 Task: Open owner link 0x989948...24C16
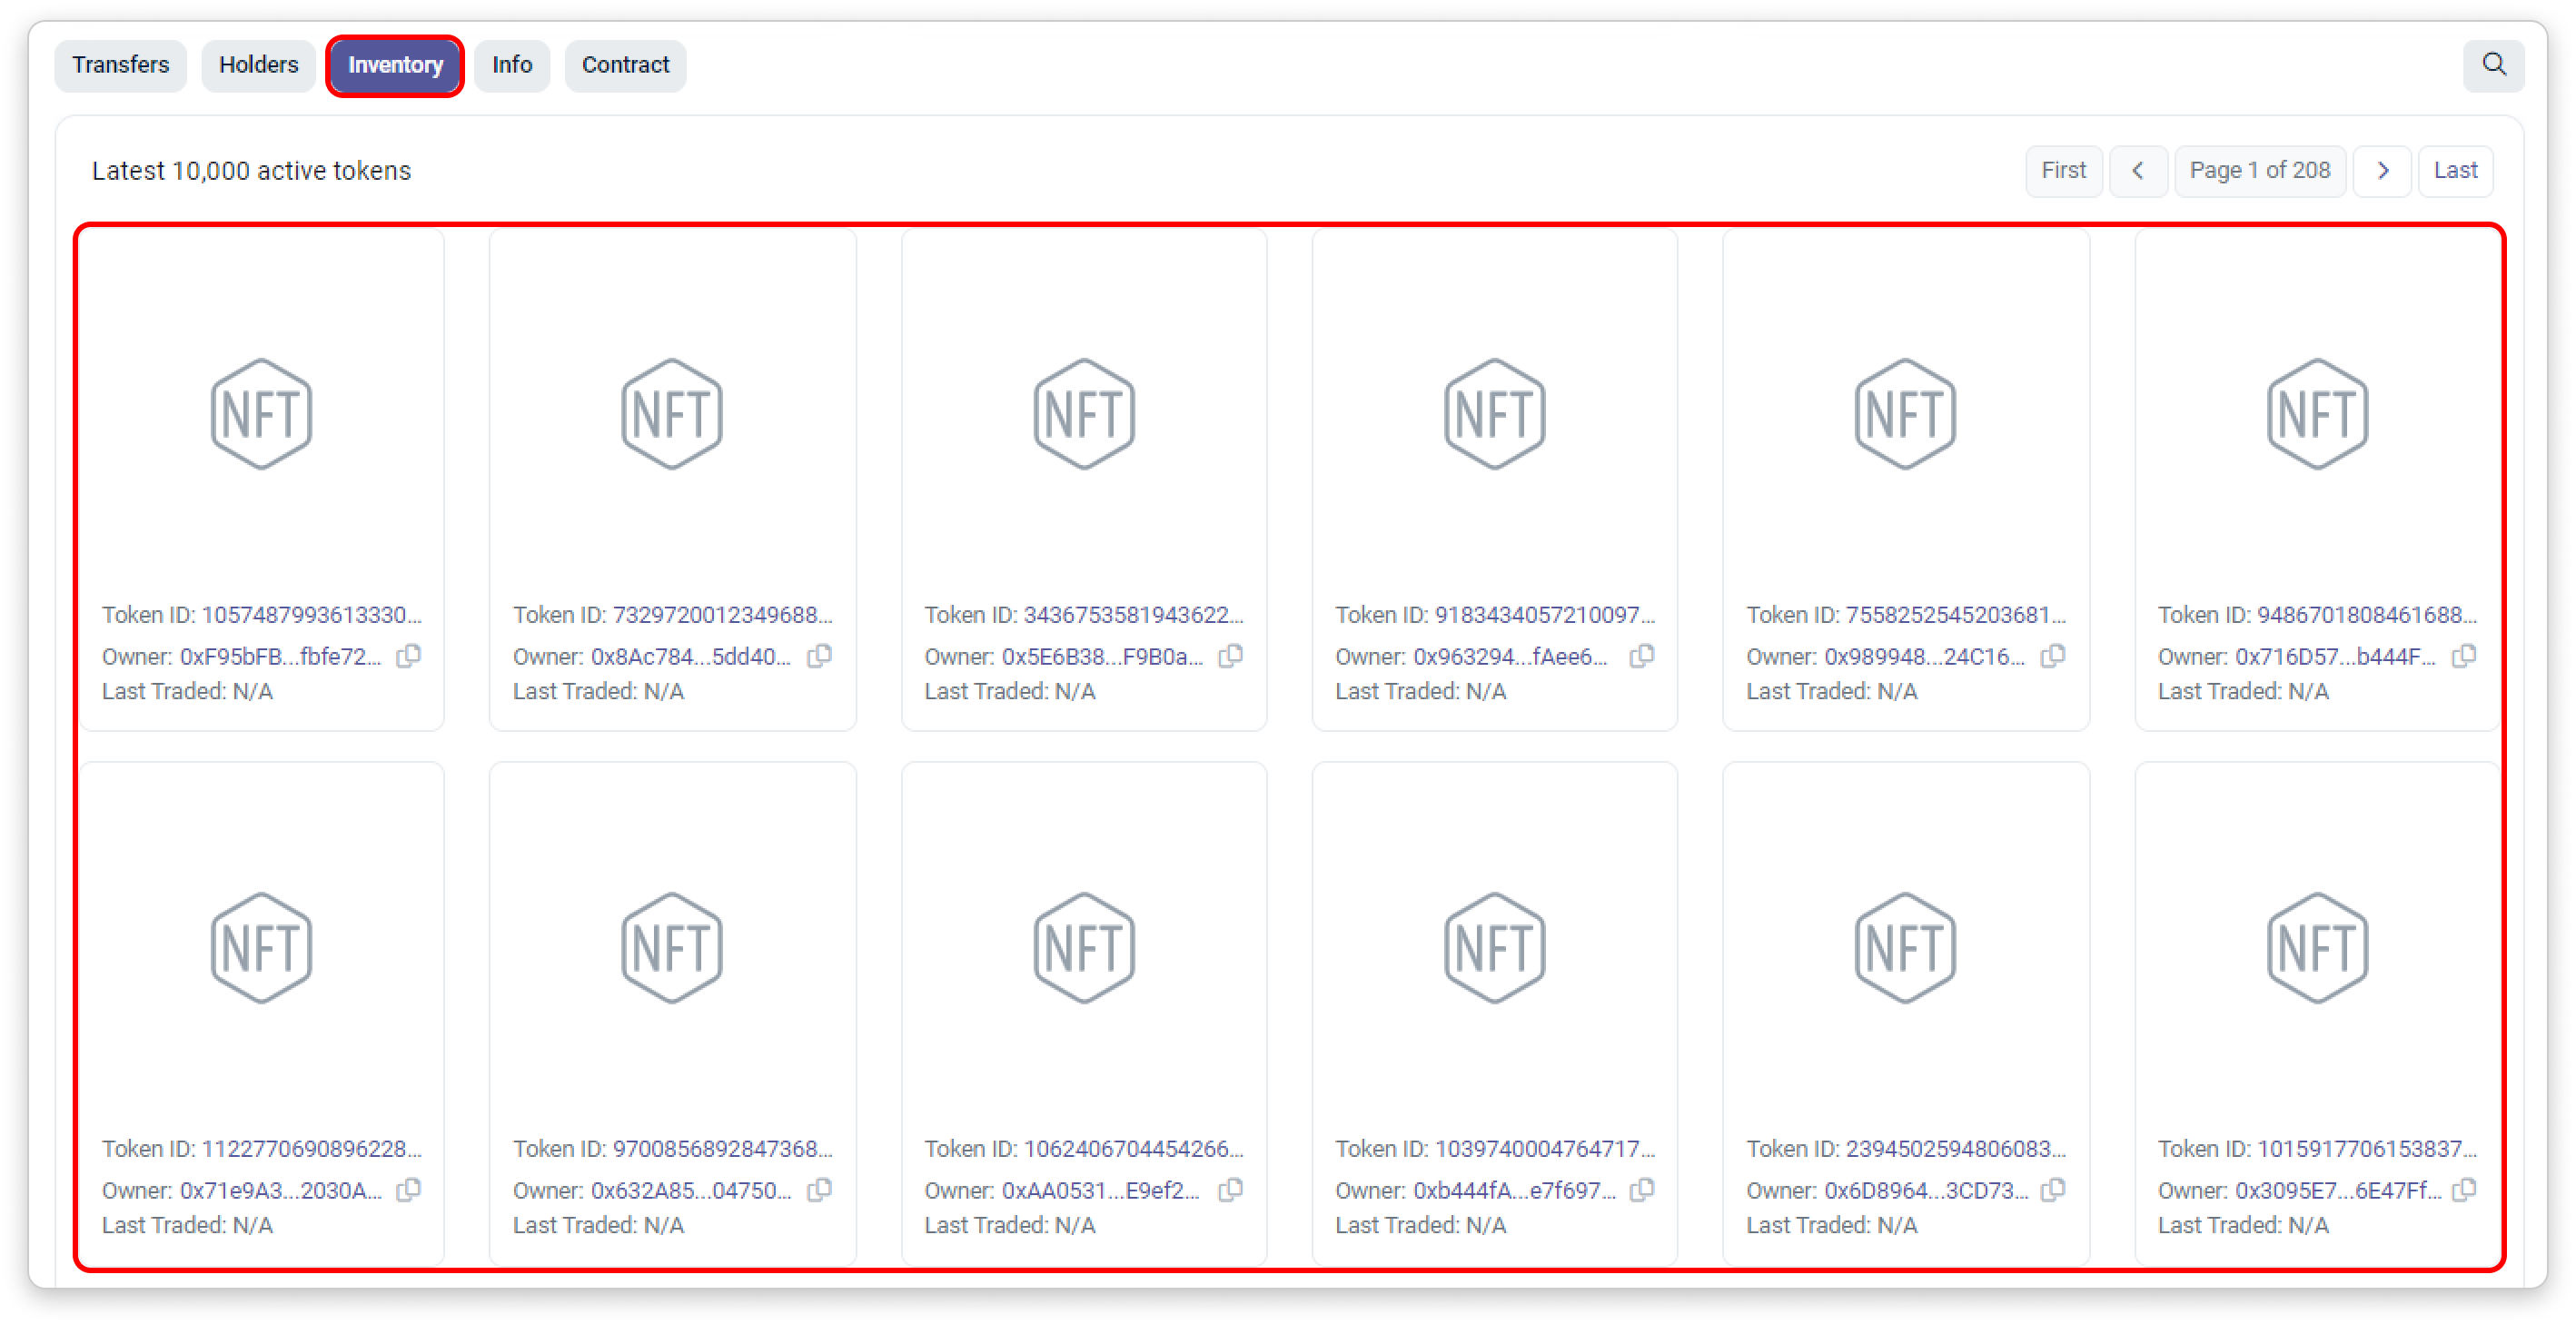click(1923, 657)
